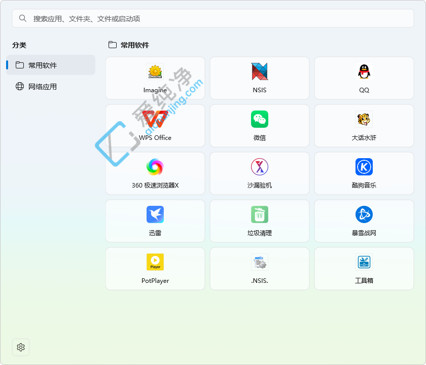Screen dimensions: 426x365
Task: Click the "PotPlayer" label text
Action: pos(155,280)
